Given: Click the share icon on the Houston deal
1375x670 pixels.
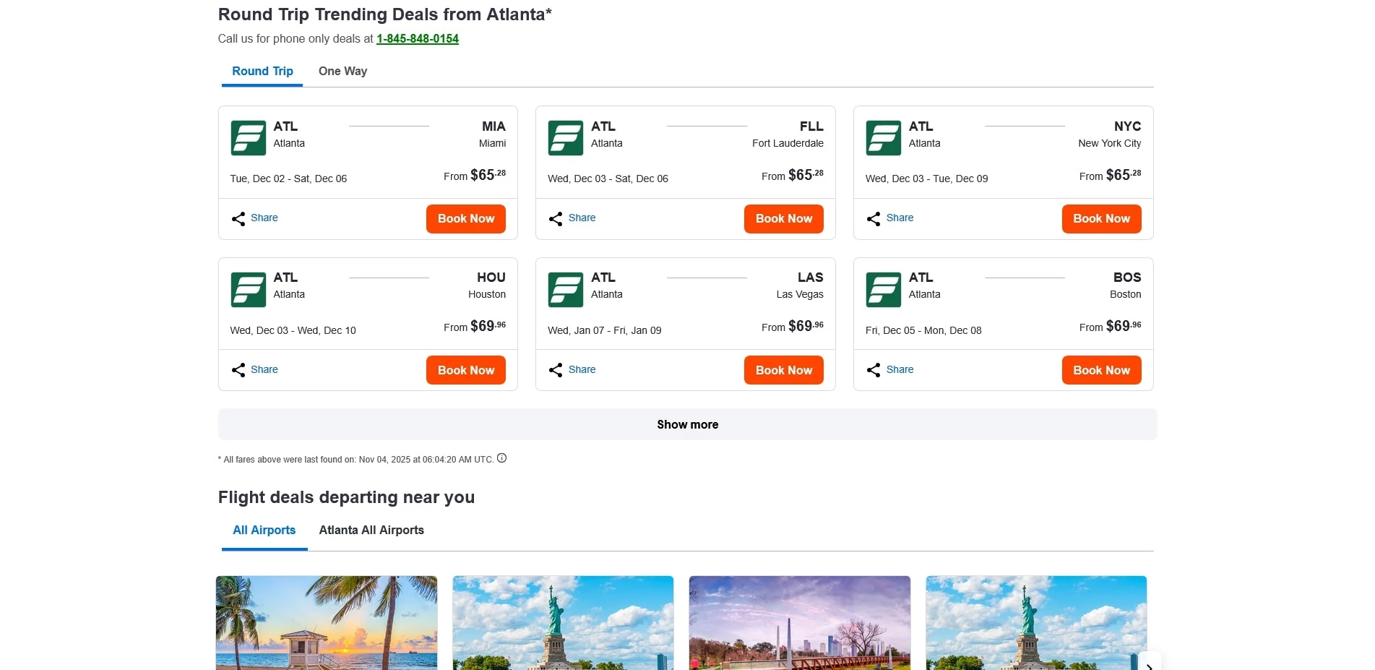Looking at the screenshot, I should click(238, 370).
